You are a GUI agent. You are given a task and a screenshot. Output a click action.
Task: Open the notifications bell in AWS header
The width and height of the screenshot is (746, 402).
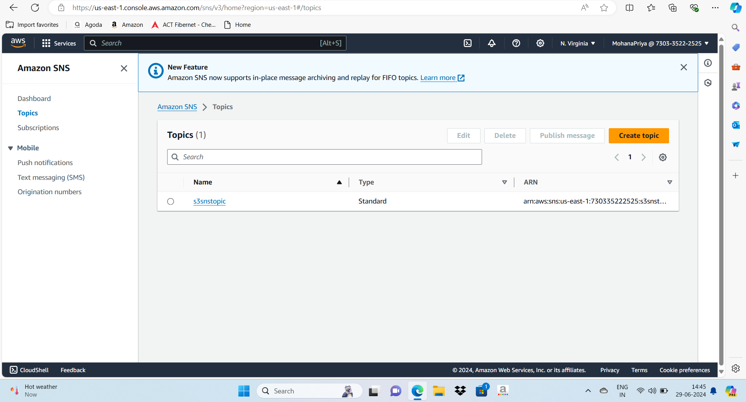tap(492, 43)
